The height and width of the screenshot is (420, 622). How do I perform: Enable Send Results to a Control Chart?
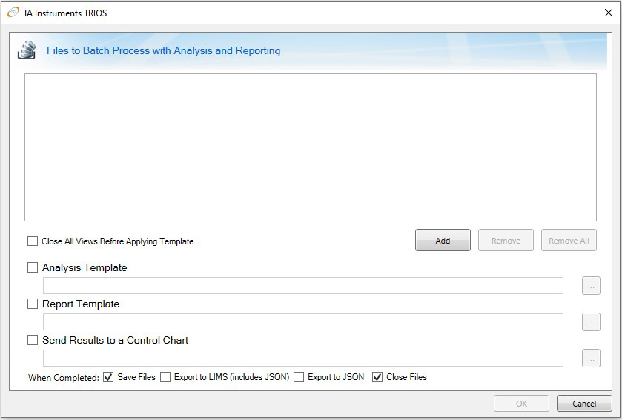point(33,340)
